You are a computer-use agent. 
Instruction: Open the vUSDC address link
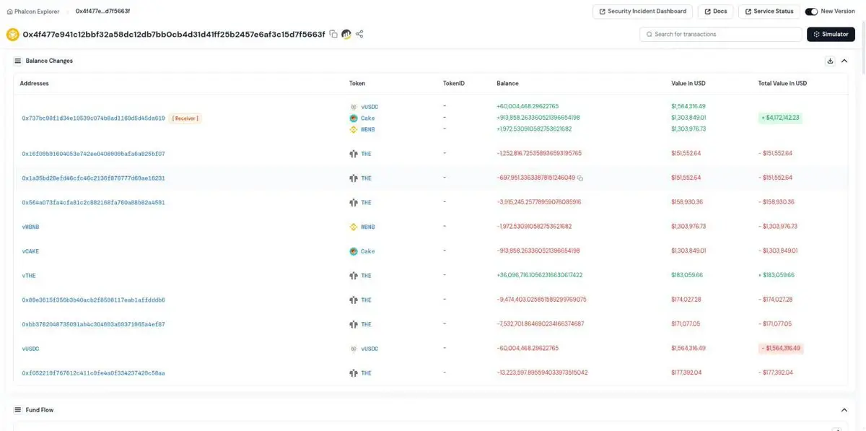pyautogui.click(x=30, y=349)
